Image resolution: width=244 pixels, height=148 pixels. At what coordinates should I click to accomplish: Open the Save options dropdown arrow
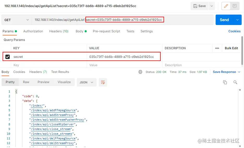[212, 6]
